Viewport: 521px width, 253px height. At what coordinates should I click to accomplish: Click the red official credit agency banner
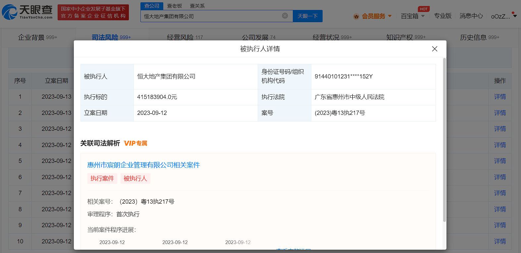pyautogui.click(x=93, y=12)
